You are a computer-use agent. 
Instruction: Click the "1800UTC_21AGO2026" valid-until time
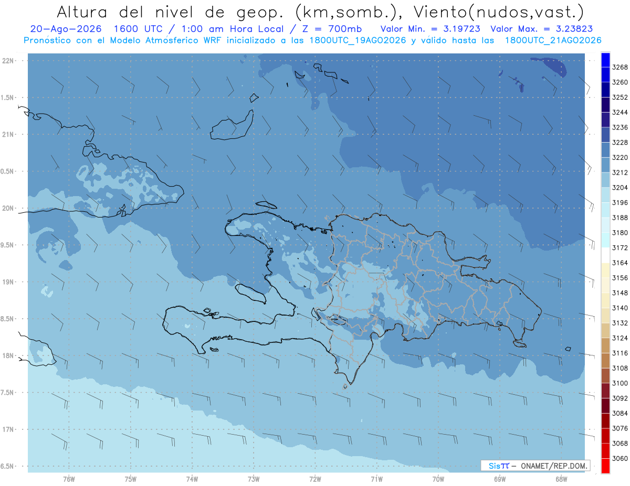point(553,40)
